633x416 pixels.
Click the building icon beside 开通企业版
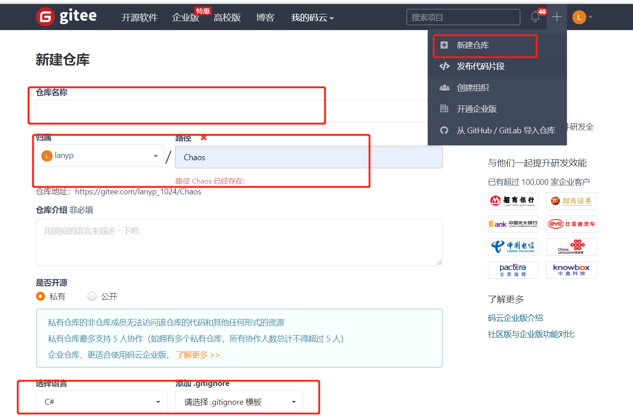[x=444, y=109]
